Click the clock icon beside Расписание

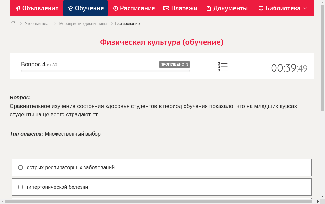(x=115, y=8)
